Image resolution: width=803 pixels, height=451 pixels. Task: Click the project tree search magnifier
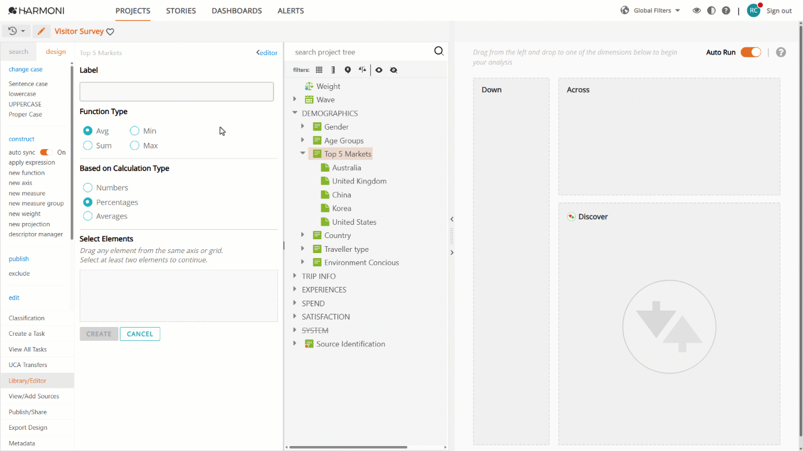click(439, 51)
